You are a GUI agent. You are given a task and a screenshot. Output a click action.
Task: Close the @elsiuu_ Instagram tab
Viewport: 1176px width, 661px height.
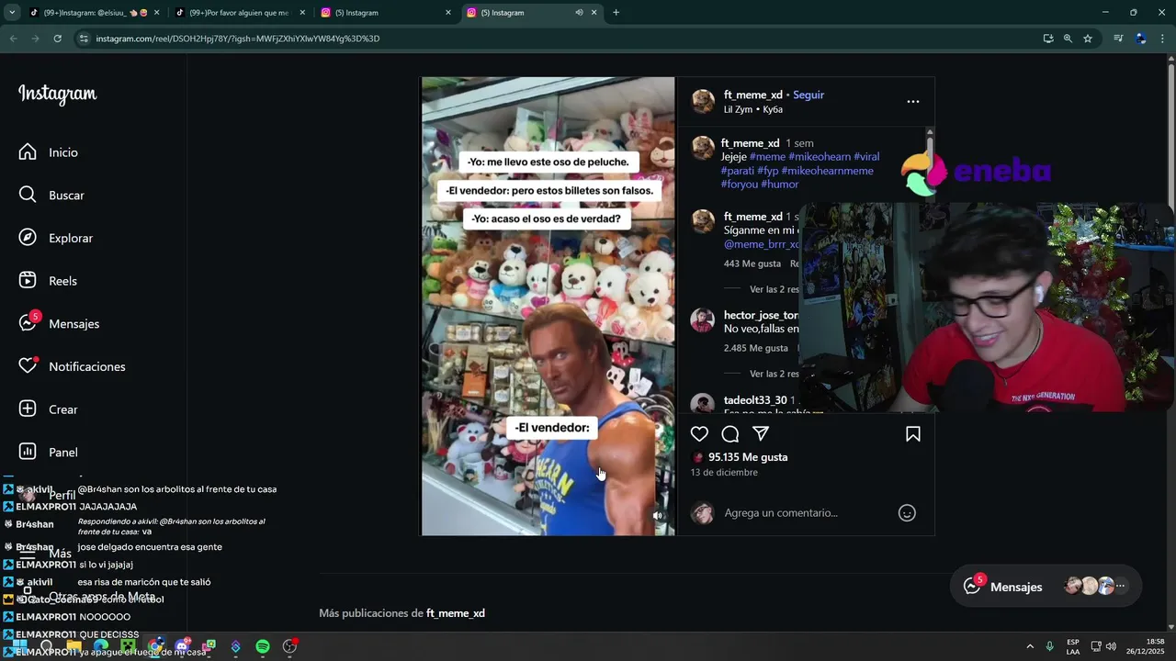pyautogui.click(x=156, y=13)
